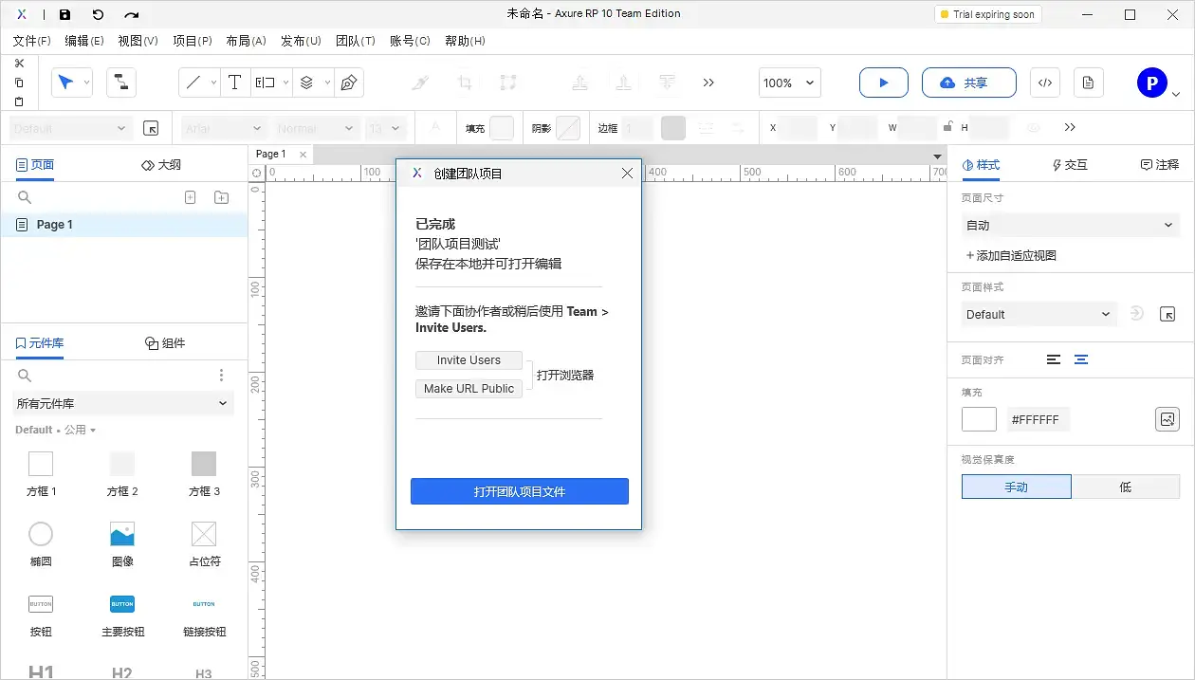Image resolution: width=1195 pixels, height=680 pixels.
Task: Open the 页面尺寸 自动 dropdown
Action: [1070, 225]
